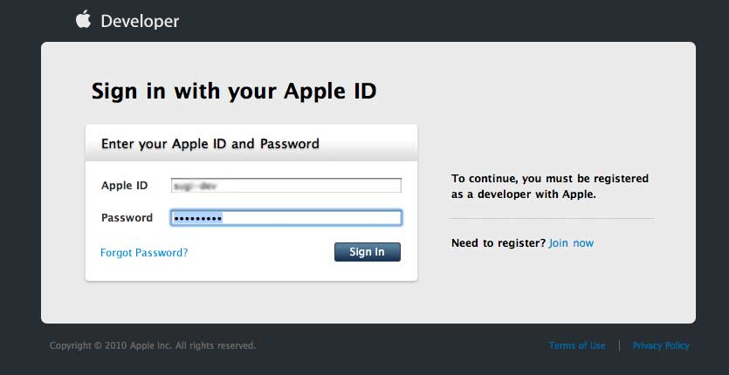The width and height of the screenshot is (729, 375).
Task: Focus the Password input field
Action: (285, 218)
